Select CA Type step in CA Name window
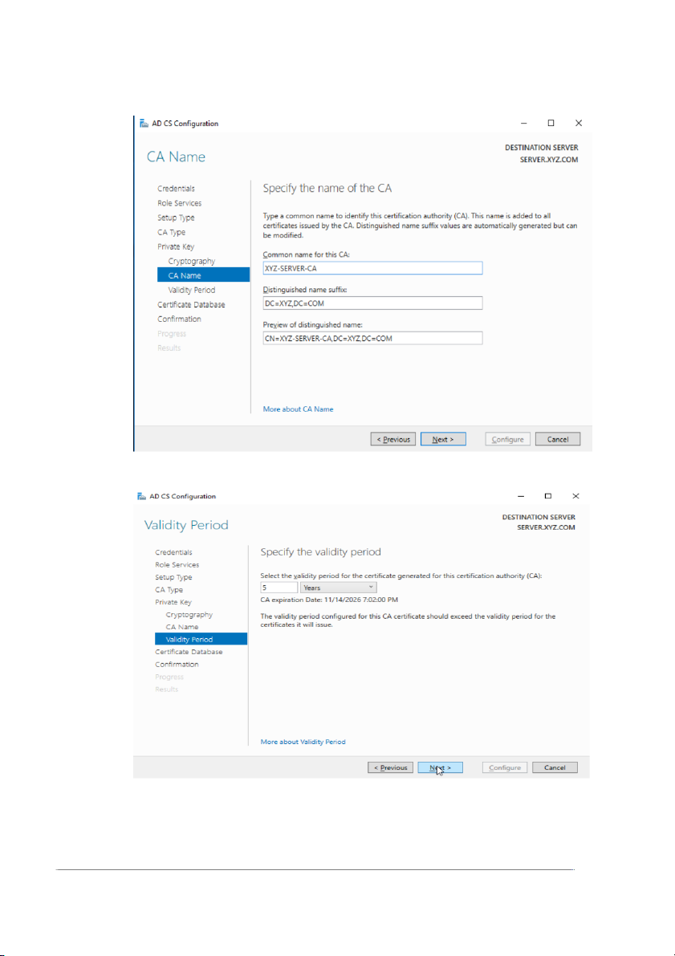 171,232
